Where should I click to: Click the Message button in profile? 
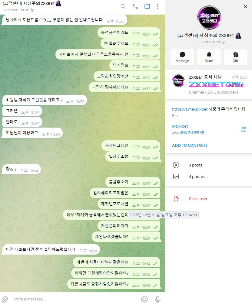pyautogui.click(x=182, y=57)
